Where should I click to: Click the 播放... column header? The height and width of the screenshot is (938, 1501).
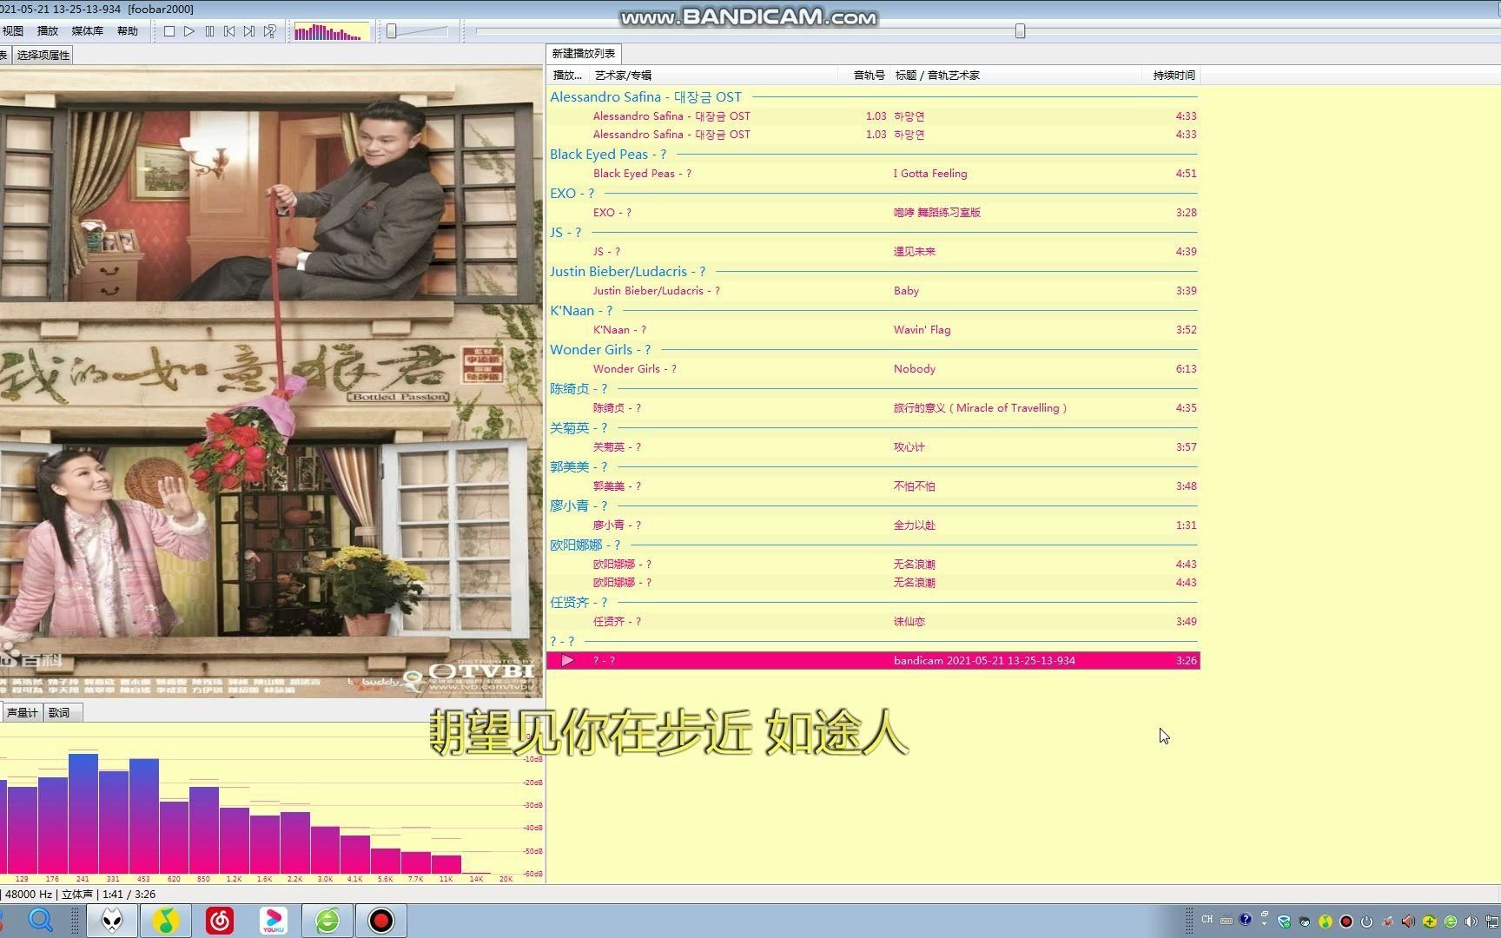pos(567,76)
